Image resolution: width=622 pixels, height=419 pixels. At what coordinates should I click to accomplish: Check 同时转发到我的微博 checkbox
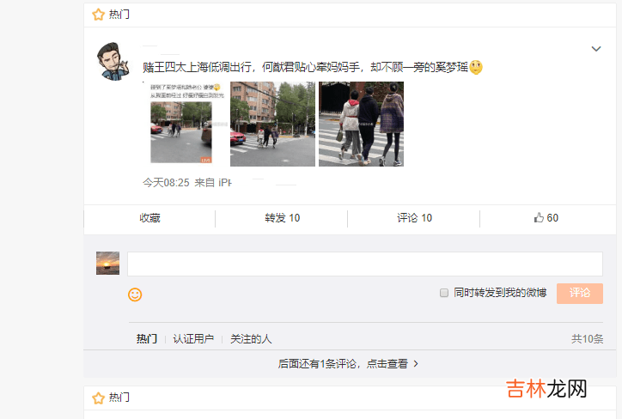click(x=444, y=293)
